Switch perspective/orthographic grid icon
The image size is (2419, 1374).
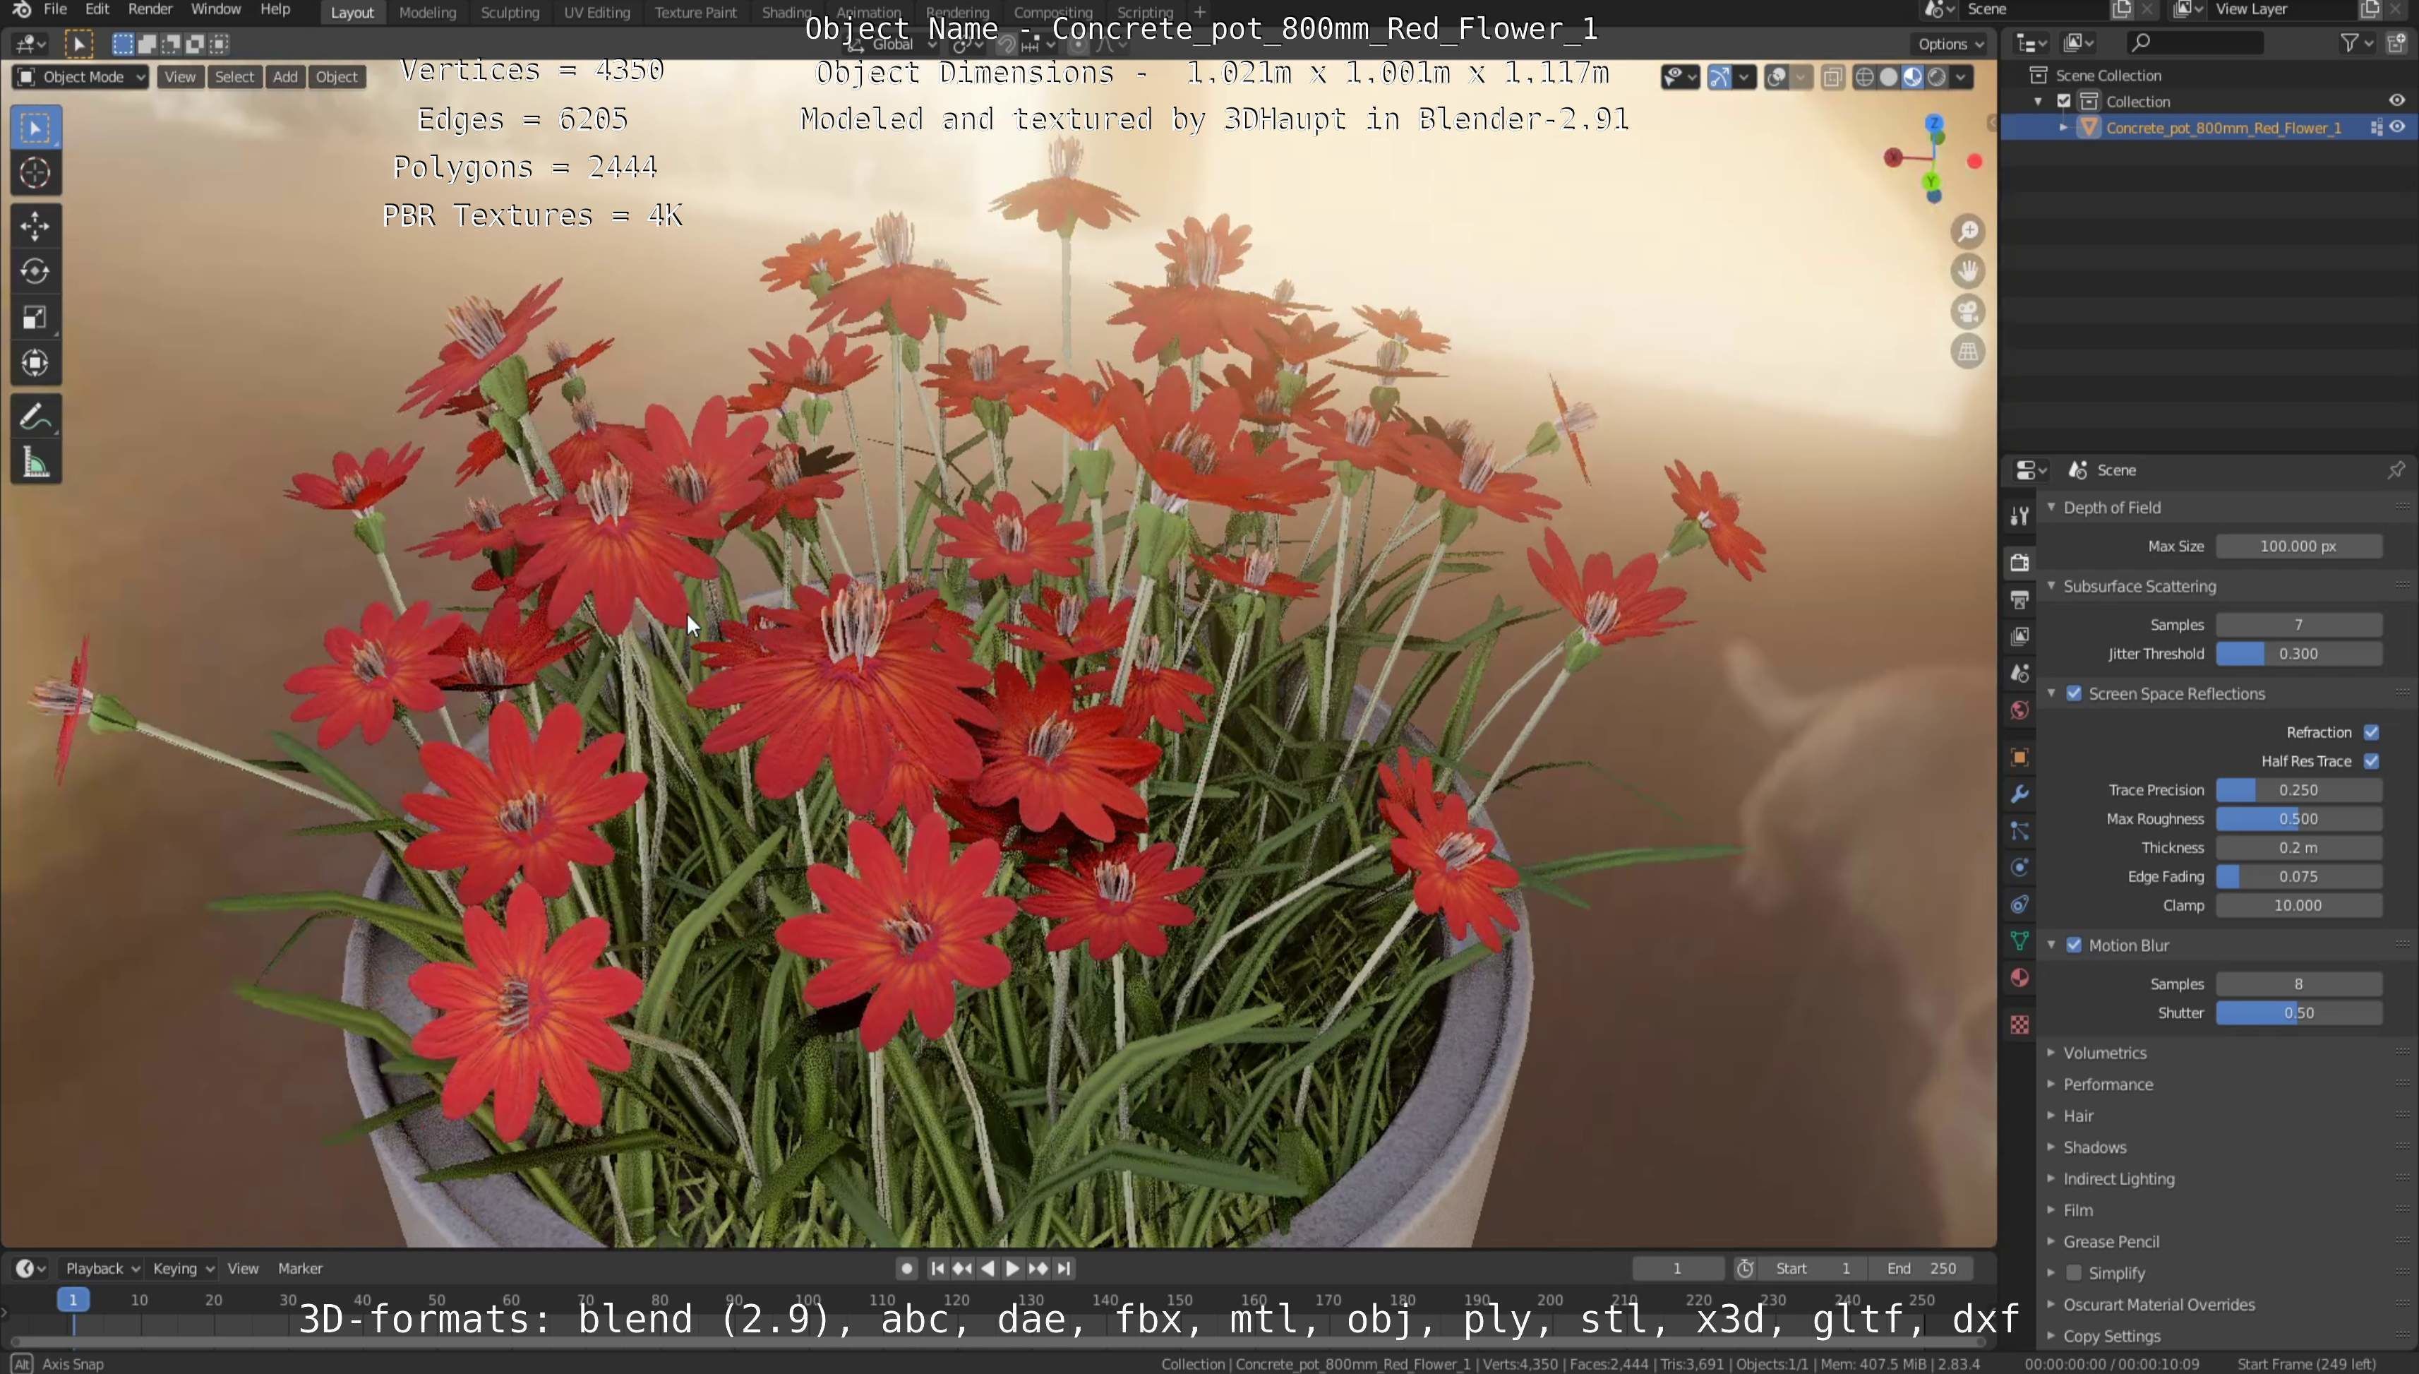1967,352
